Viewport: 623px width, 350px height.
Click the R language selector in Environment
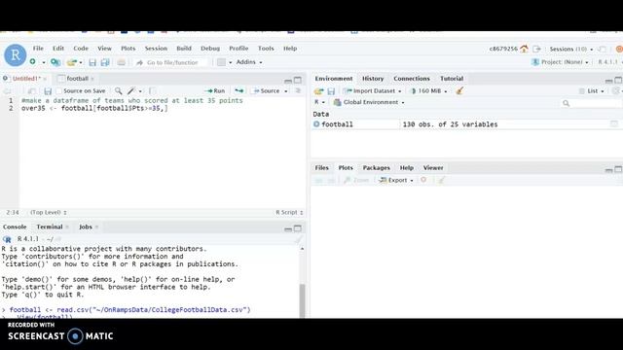click(x=319, y=102)
